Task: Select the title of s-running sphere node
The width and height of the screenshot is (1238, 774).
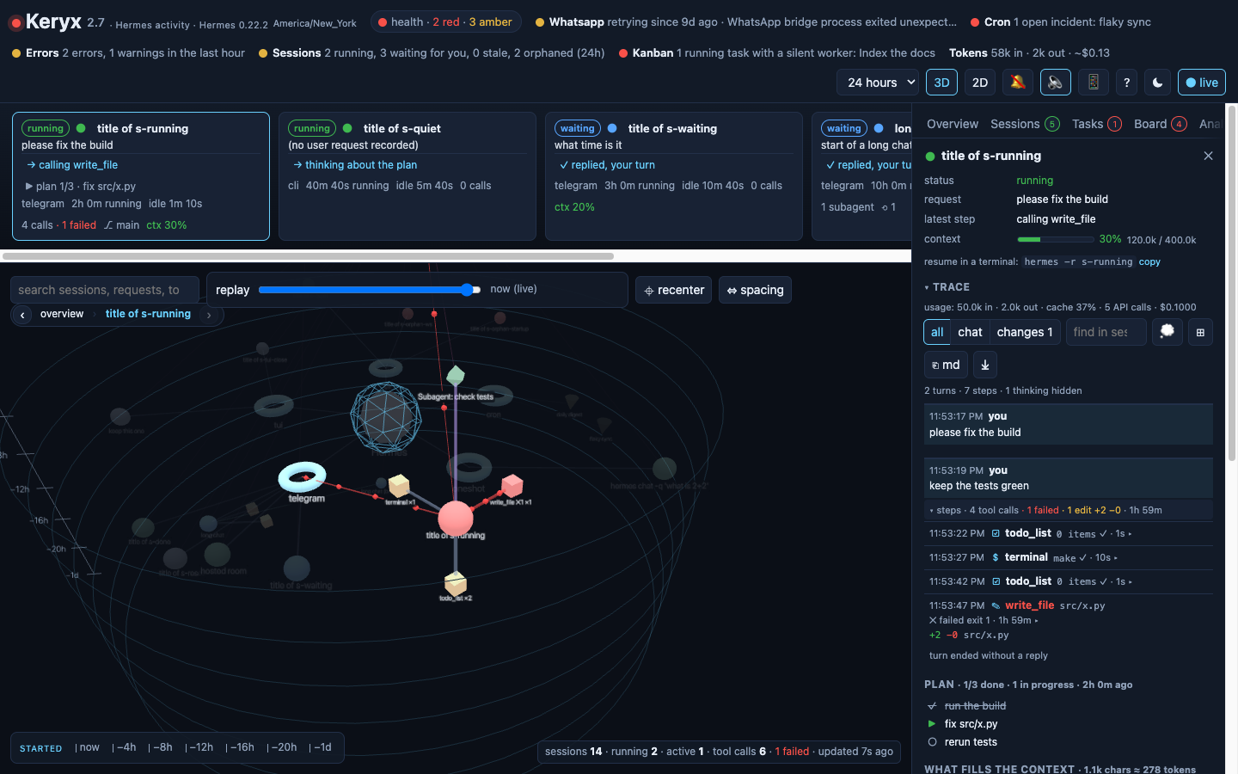Action: pyautogui.click(x=456, y=519)
